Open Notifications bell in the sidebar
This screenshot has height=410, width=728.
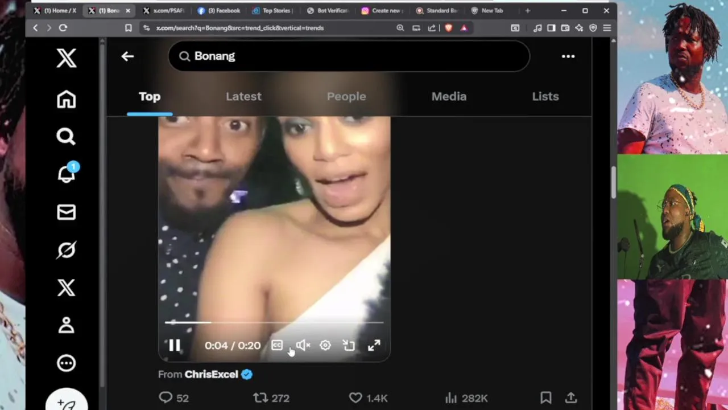(x=67, y=173)
